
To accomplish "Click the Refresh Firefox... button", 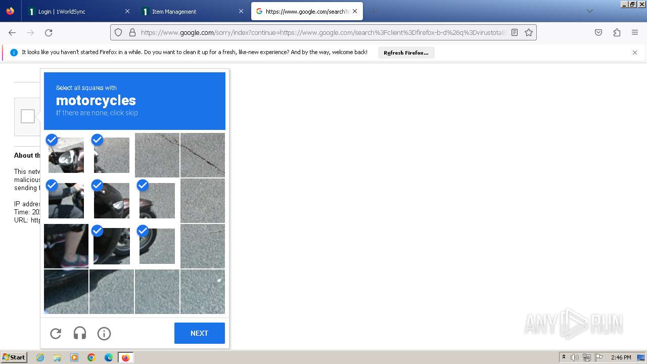I will 406,53.
